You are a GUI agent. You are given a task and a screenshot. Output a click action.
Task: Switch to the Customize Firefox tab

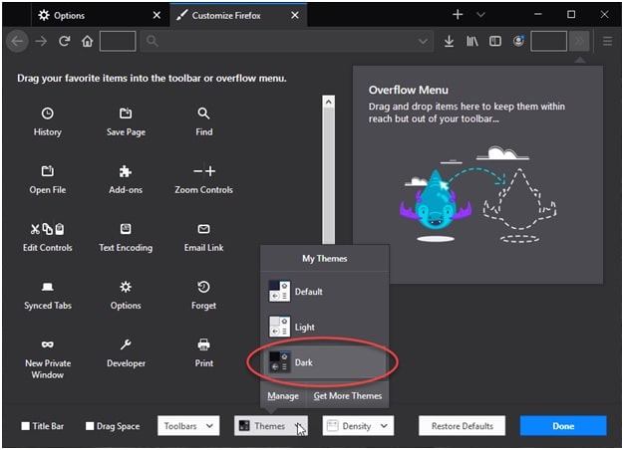[x=239, y=15]
